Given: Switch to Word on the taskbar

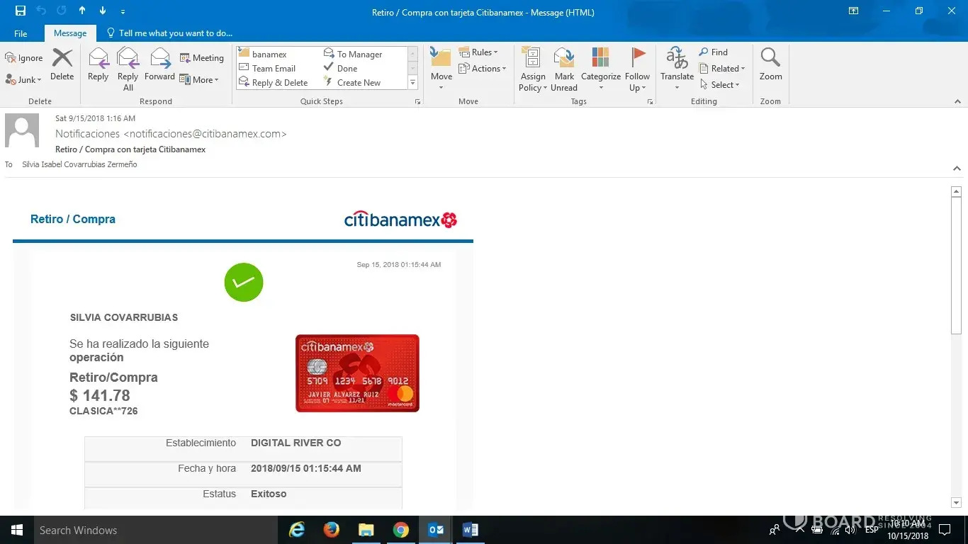Looking at the screenshot, I should 470,530.
